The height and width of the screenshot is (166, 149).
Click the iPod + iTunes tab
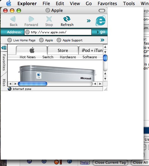[x=91, y=50]
